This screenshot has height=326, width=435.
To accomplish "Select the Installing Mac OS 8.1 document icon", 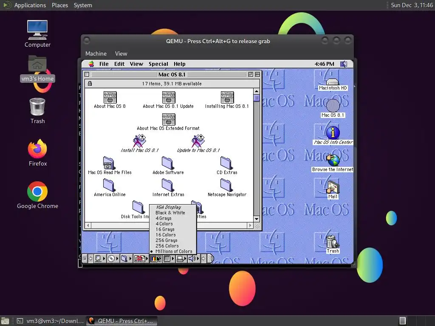I will (227, 97).
